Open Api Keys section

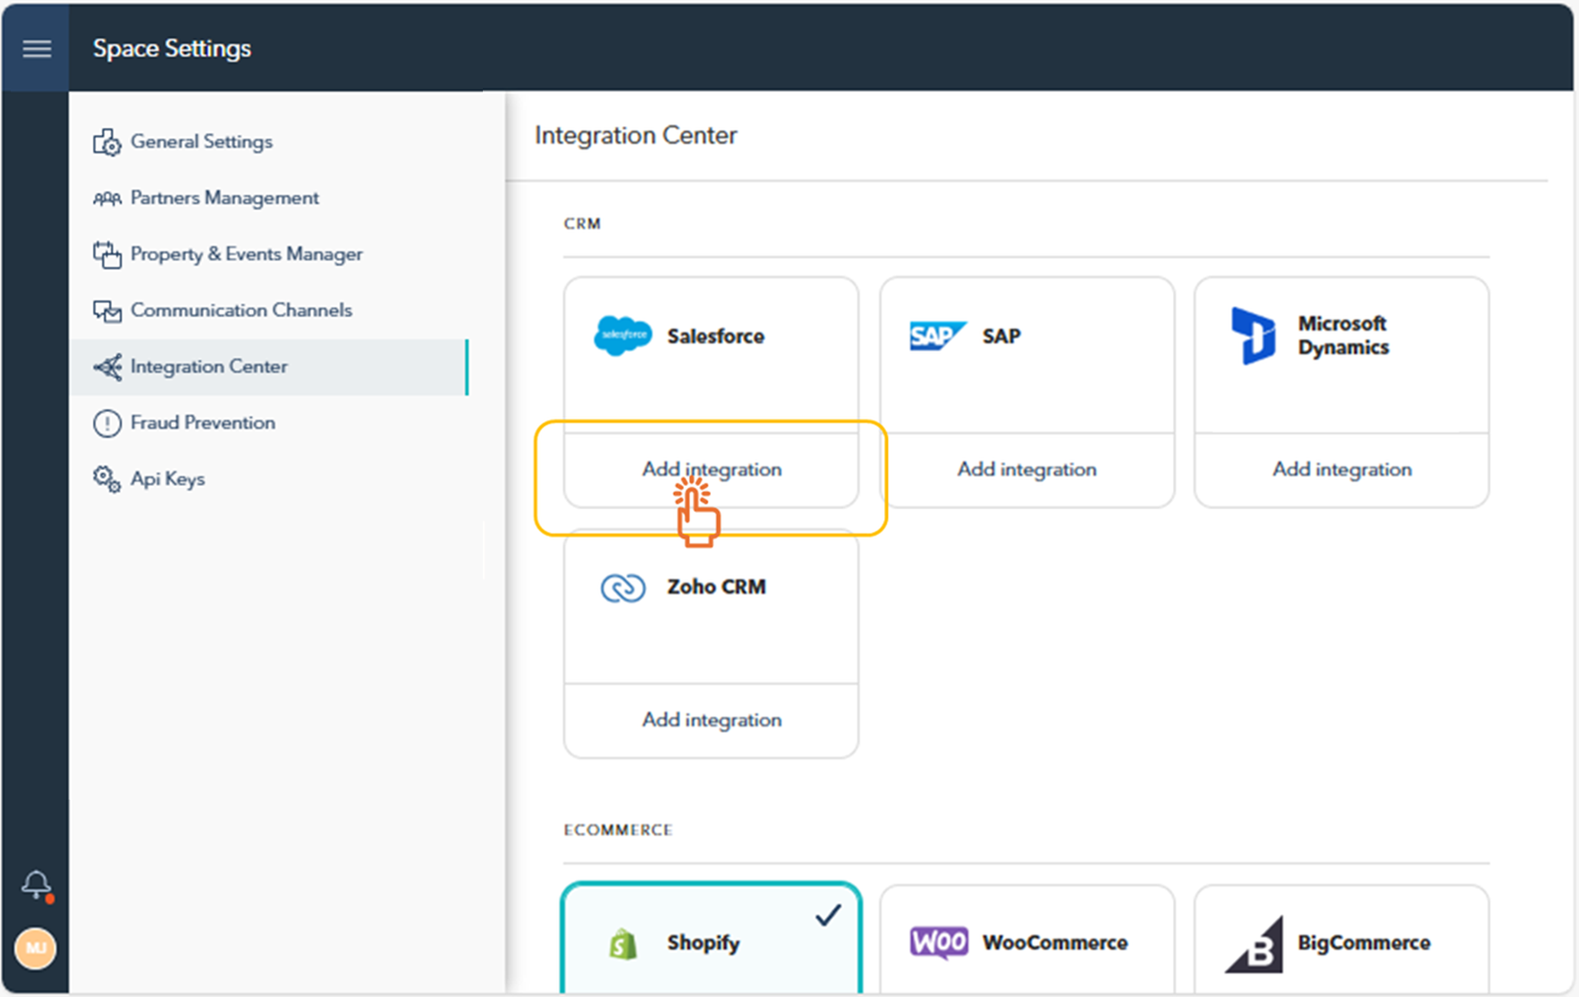[268, 480]
